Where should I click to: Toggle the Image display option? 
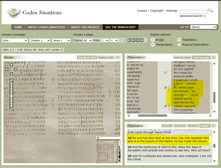[x=152, y=40]
